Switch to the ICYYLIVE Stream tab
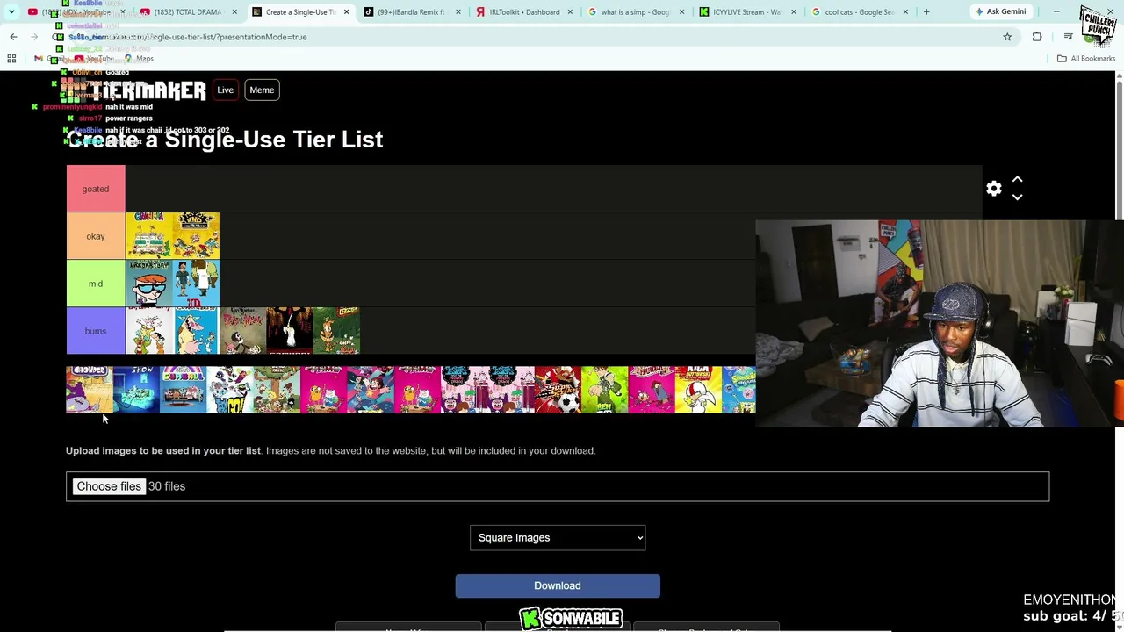 click(748, 12)
